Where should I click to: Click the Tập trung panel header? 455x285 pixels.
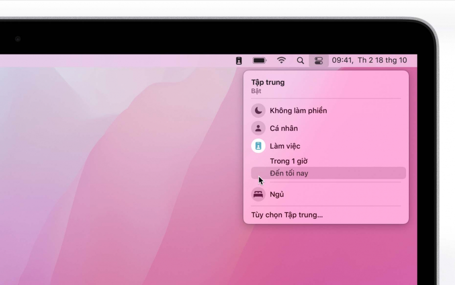[268, 82]
